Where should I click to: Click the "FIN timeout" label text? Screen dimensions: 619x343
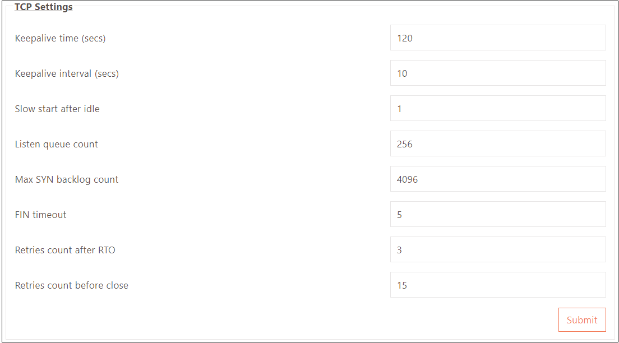40,215
